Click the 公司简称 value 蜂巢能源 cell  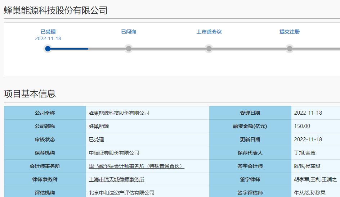pyautogui.click(x=148, y=126)
